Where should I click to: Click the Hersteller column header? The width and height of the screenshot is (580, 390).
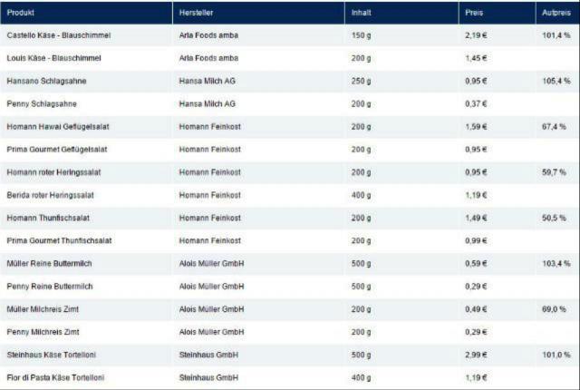point(258,13)
